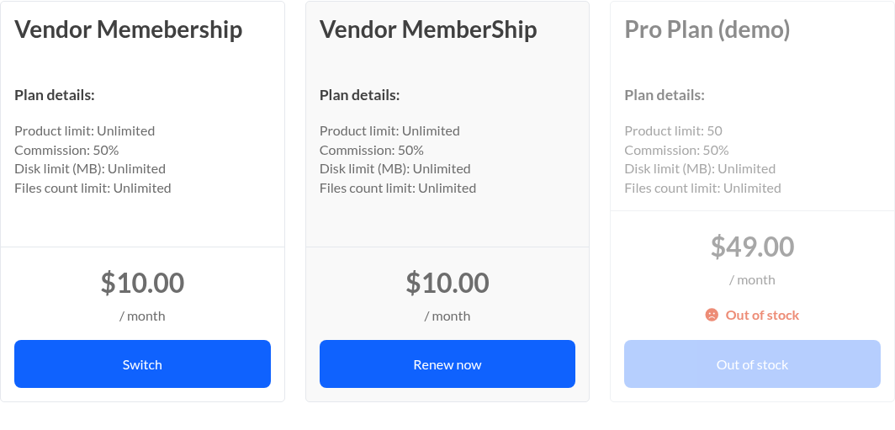Click the disabled Out of stock button
This screenshot has height=430, width=895.
752,364
